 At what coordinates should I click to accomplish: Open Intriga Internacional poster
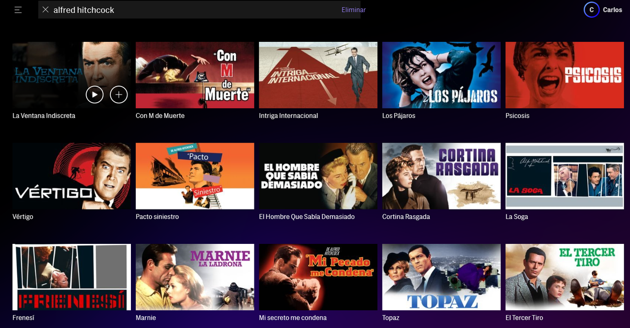click(318, 75)
